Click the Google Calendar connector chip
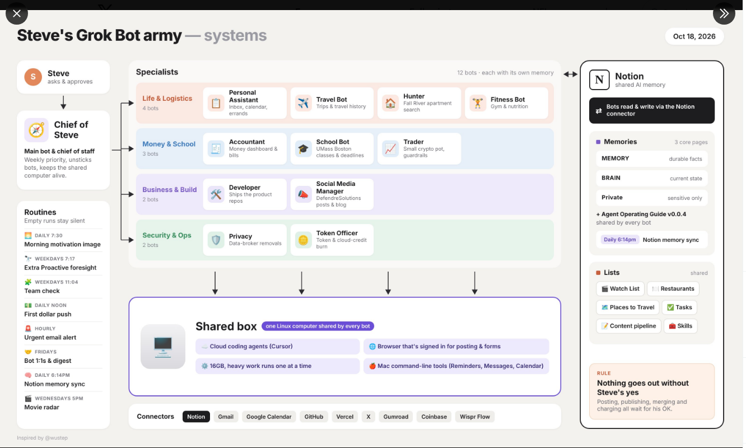 [269, 417]
